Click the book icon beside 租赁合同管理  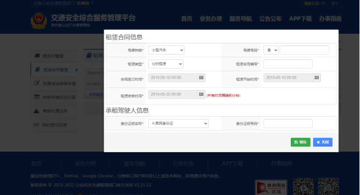coord(38,70)
